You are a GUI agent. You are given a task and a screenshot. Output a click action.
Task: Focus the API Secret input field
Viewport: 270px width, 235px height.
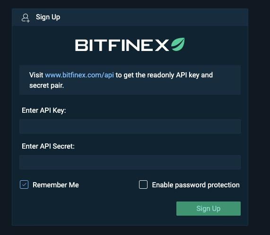(130, 162)
